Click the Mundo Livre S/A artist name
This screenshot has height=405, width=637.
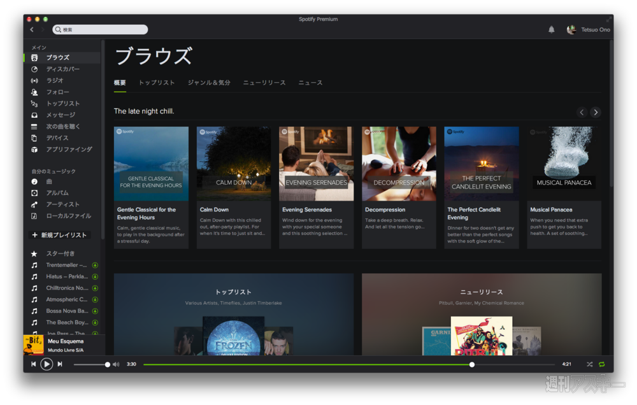[66, 350]
